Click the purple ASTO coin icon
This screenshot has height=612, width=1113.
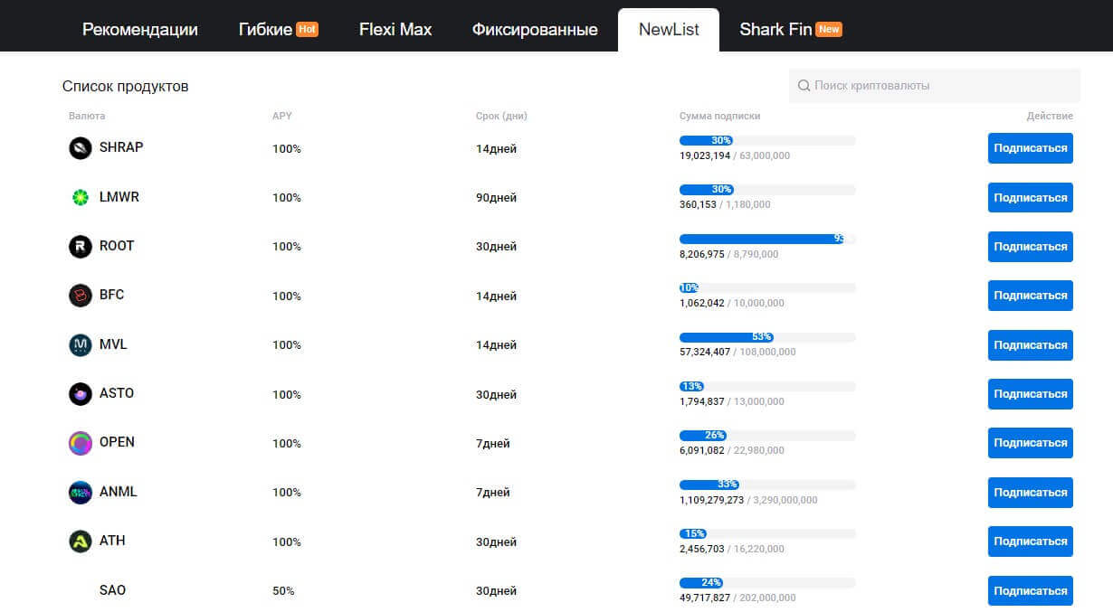(x=81, y=394)
